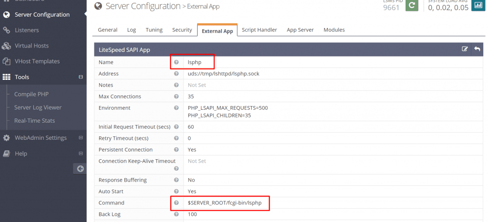Open the Modules tab
This screenshot has width=488, height=222.
click(334, 30)
